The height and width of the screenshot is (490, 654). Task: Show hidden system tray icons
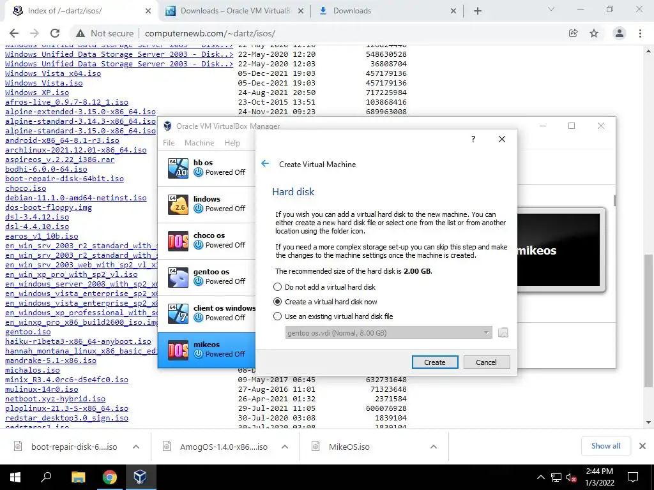pyautogui.click(x=540, y=477)
